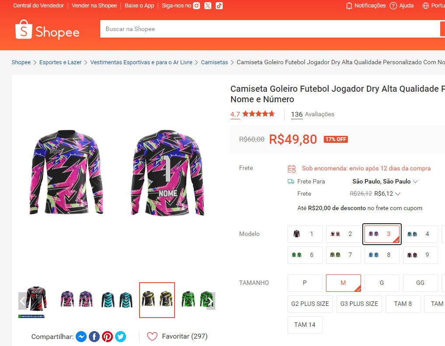
Task: Open the Ajuda help menu item
Action: [x=402, y=6]
